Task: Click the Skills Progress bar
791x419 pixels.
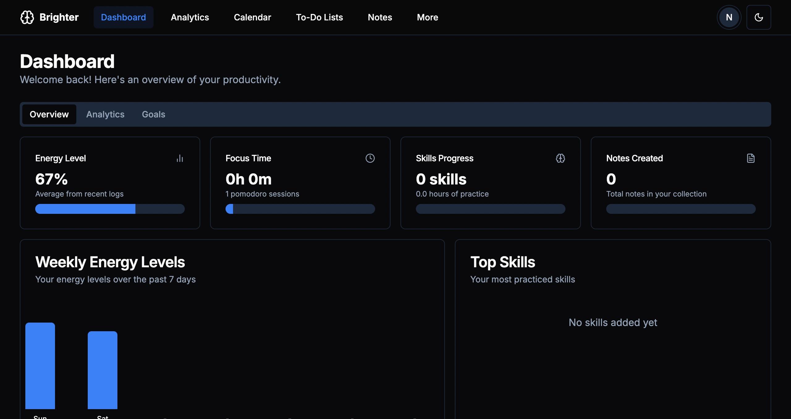Action: 491,209
